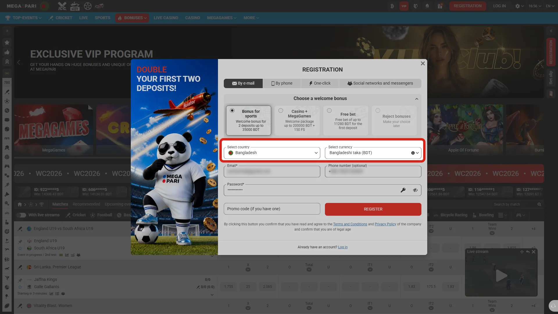558x314 pixels.
Task: Click pin icon for Jaffna Kings match
Action: pos(20,280)
